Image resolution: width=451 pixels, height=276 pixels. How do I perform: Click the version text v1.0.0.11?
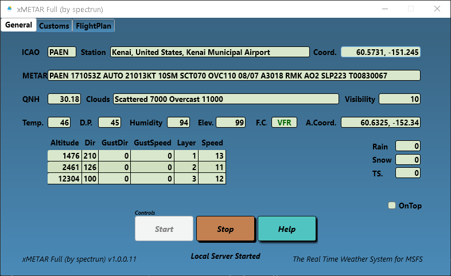point(122,259)
